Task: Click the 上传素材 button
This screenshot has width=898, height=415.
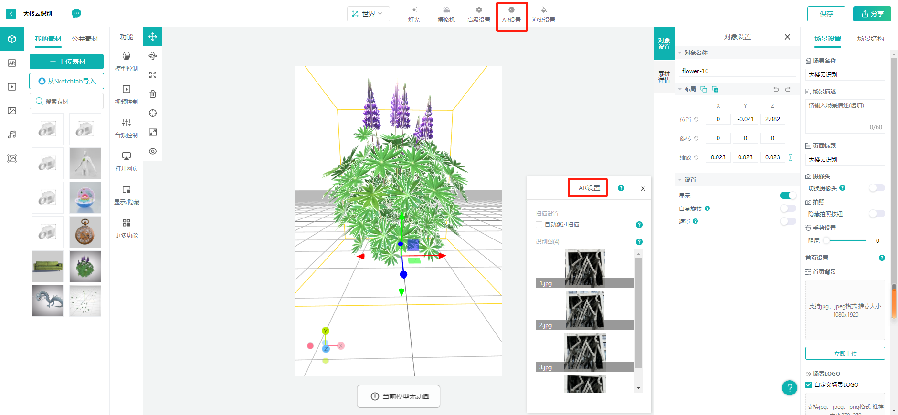Action: coord(67,62)
